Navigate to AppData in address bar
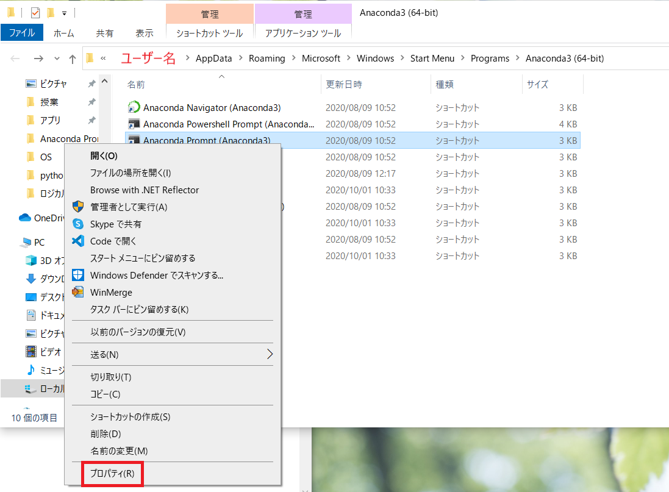 click(x=214, y=59)
